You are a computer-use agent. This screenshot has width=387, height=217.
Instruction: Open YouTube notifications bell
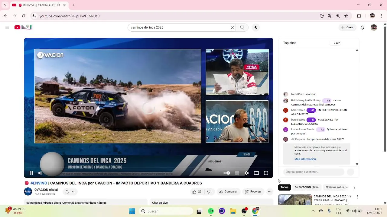(362, 27)
